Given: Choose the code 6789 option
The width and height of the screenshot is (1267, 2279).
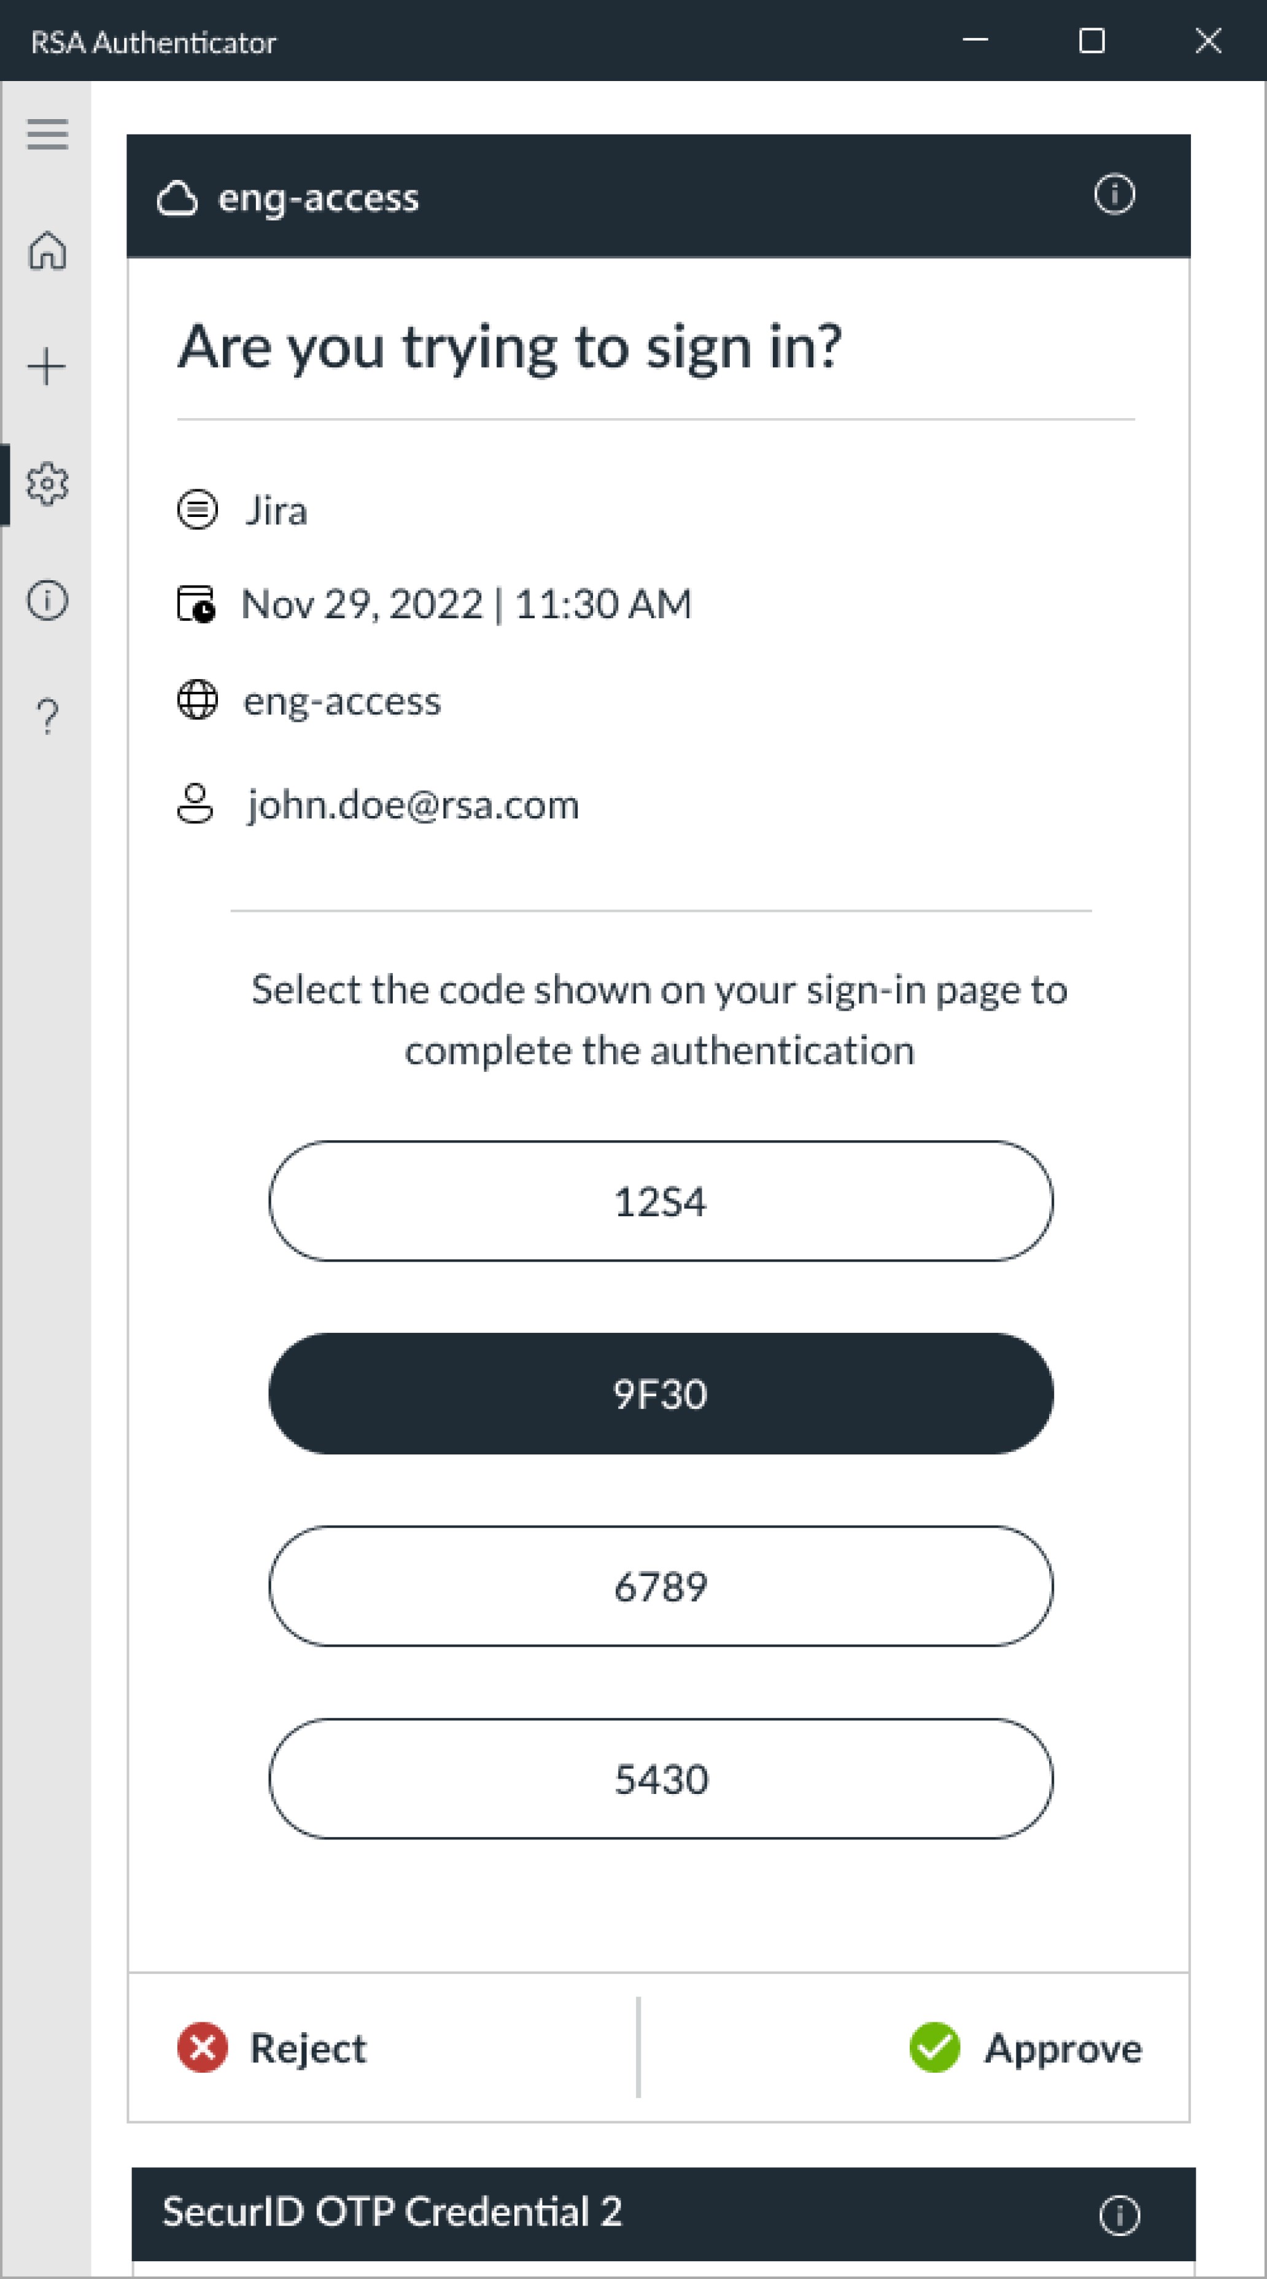Looking at the screenshot, I should (660, 1585).
